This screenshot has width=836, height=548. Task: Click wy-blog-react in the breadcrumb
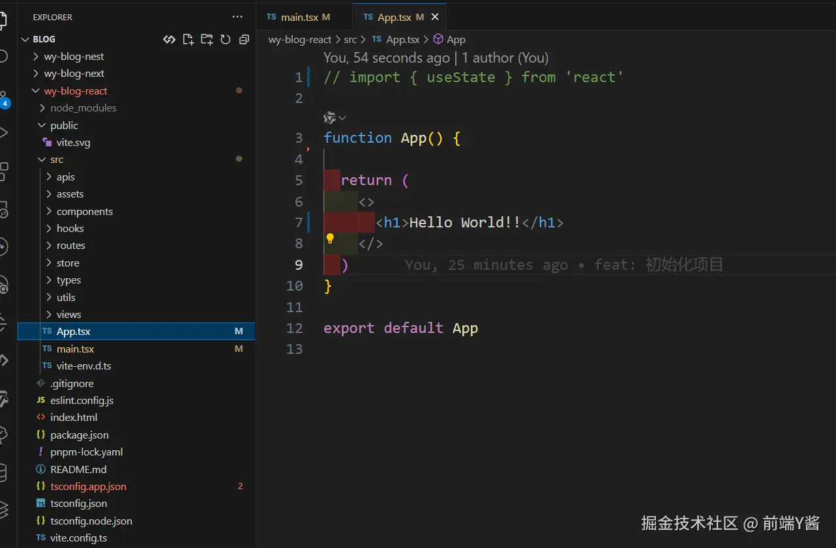coord(300,40)
